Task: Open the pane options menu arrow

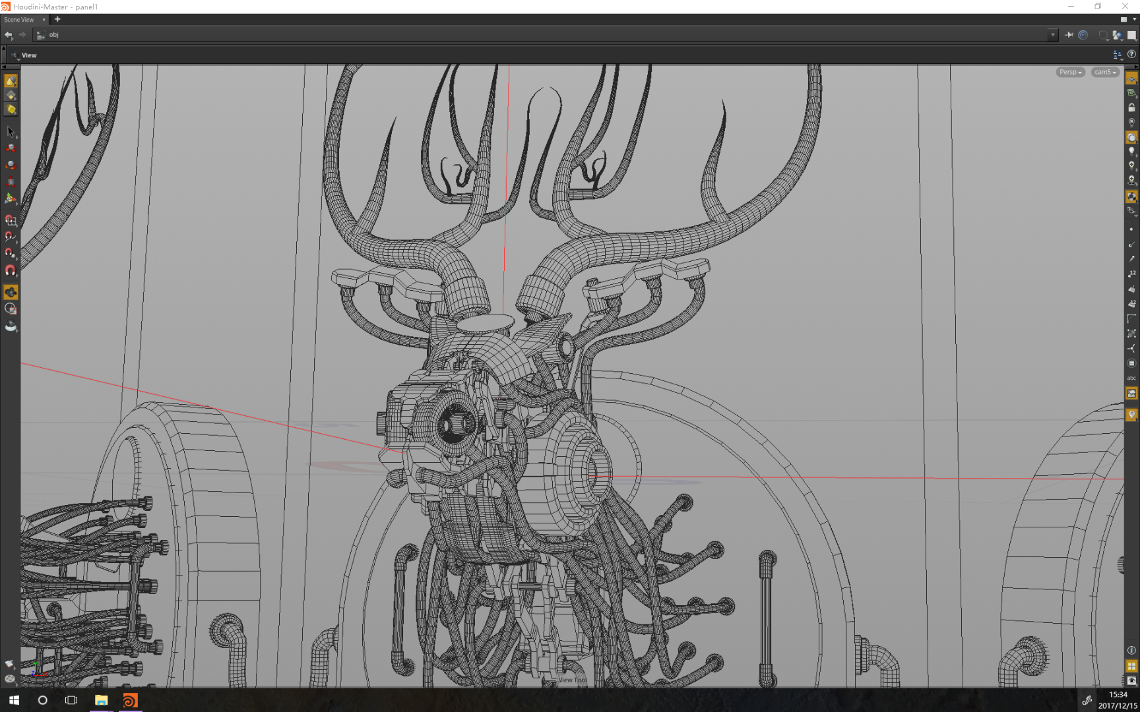Action: tap(1134, 20)
